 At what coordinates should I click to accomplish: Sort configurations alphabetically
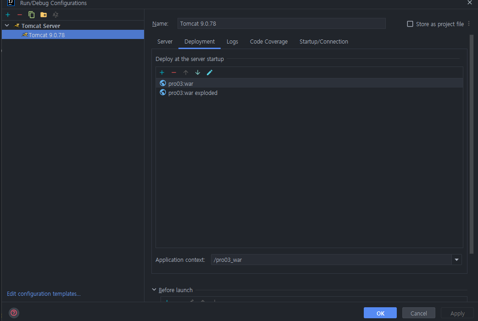point(56,15)
